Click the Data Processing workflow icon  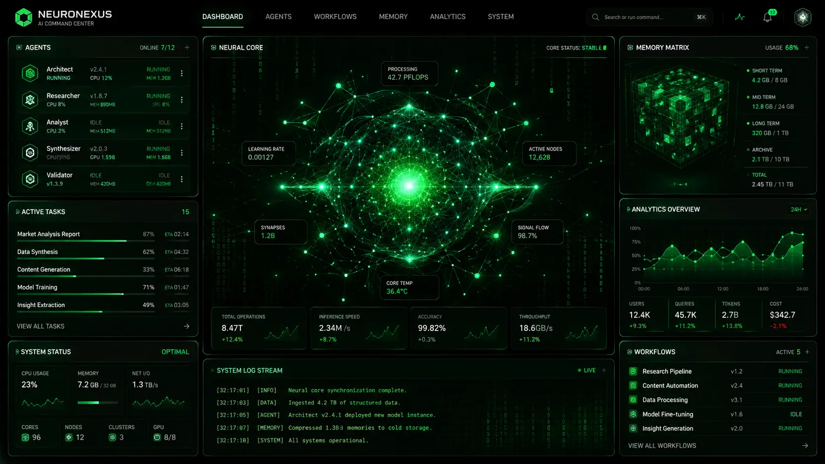(633, 400)
